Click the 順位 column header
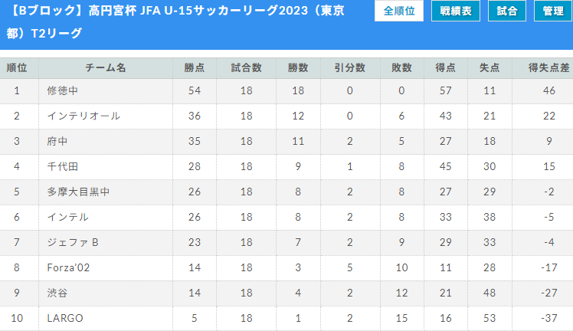573x331 pixels. tap(17, 68)
